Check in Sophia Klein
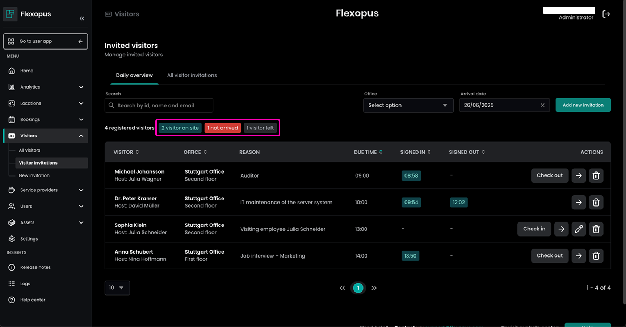 (x=534, y=229)
